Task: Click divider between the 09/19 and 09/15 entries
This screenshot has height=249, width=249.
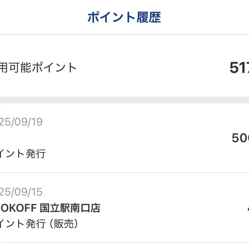Action: [124, 173]
